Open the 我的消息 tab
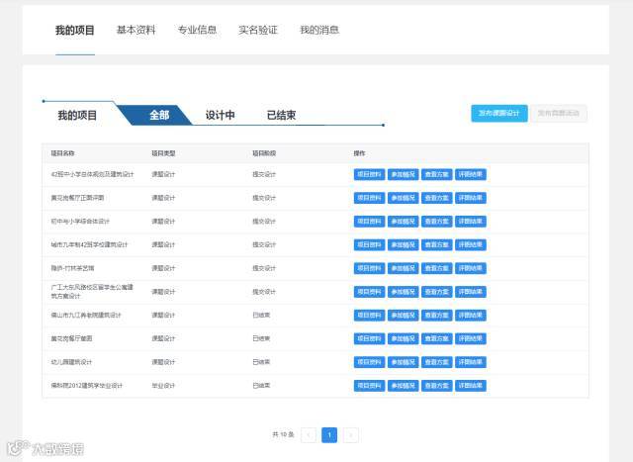633x462 pixels. [x=319, y=30]
